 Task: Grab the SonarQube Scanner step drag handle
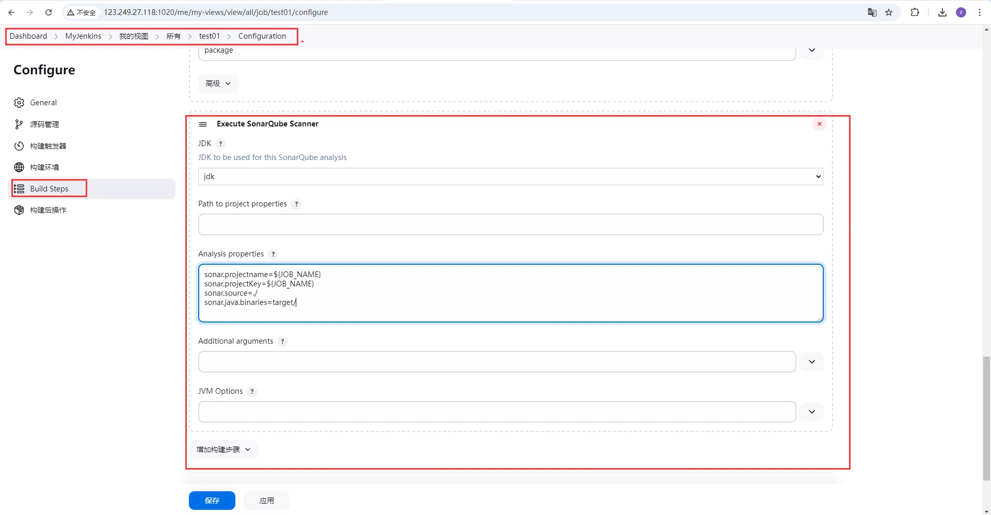203,124
